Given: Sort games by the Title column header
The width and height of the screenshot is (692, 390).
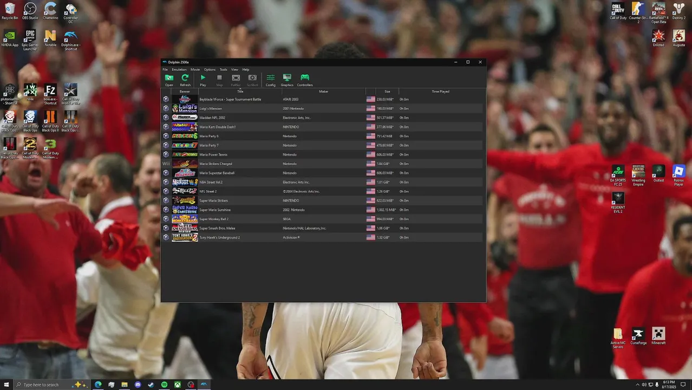Looking at the screenshot, I should pos(240,92).
